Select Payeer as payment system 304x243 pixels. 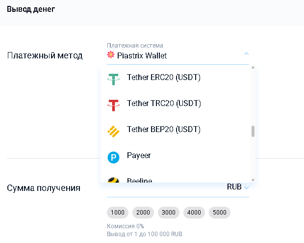point(139,156)
